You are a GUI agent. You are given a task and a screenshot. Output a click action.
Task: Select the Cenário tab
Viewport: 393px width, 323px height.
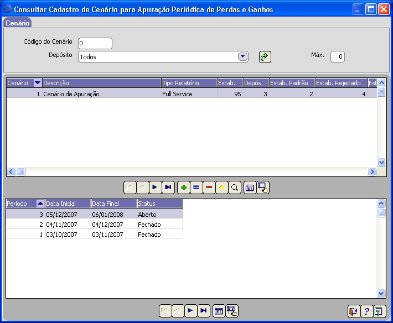tap(17, 23)
